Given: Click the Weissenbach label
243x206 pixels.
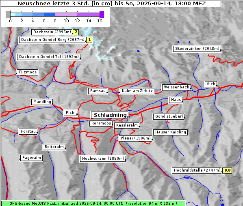Looking at the screenshot, I should pos(176,87).
